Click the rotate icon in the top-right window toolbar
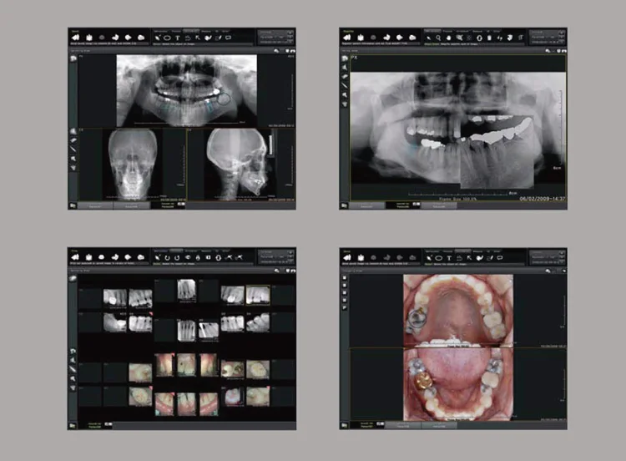The width and height of the screenshot is (626, 461). [x=479, y=38]
